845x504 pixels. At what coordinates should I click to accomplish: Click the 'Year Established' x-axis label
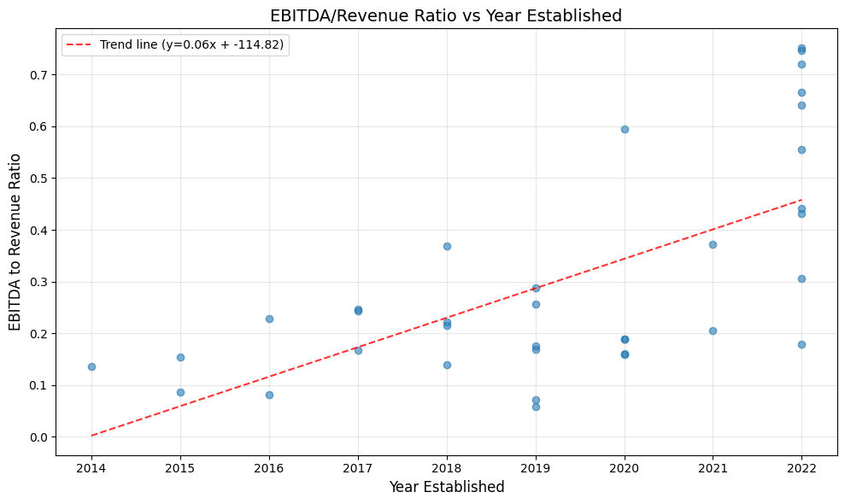[446, 487]
